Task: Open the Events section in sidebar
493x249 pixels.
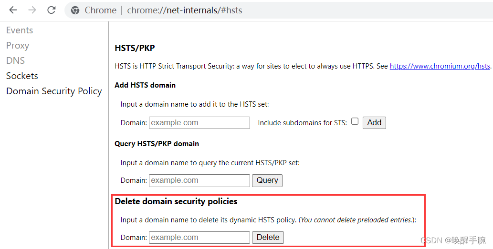Action: point(20,30)
